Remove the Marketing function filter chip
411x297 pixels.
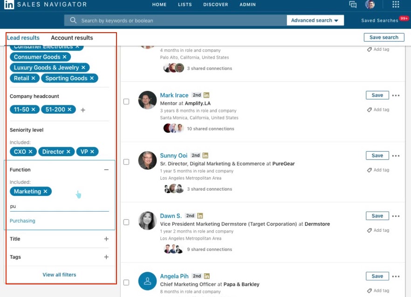click(45, 191)
